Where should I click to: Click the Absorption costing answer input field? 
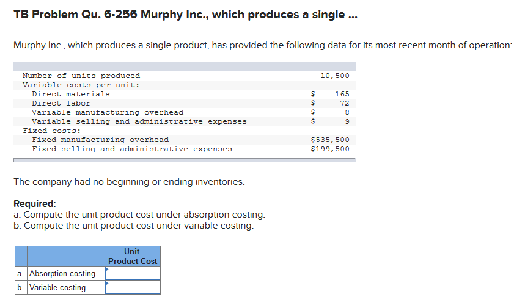[133, 273]
